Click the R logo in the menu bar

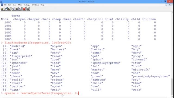(2, 5)
